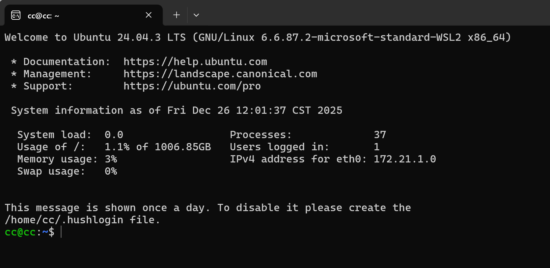This screenshot has width=550, height=268.
Task: Click the Users logged in label
Action: click(279, 147)
